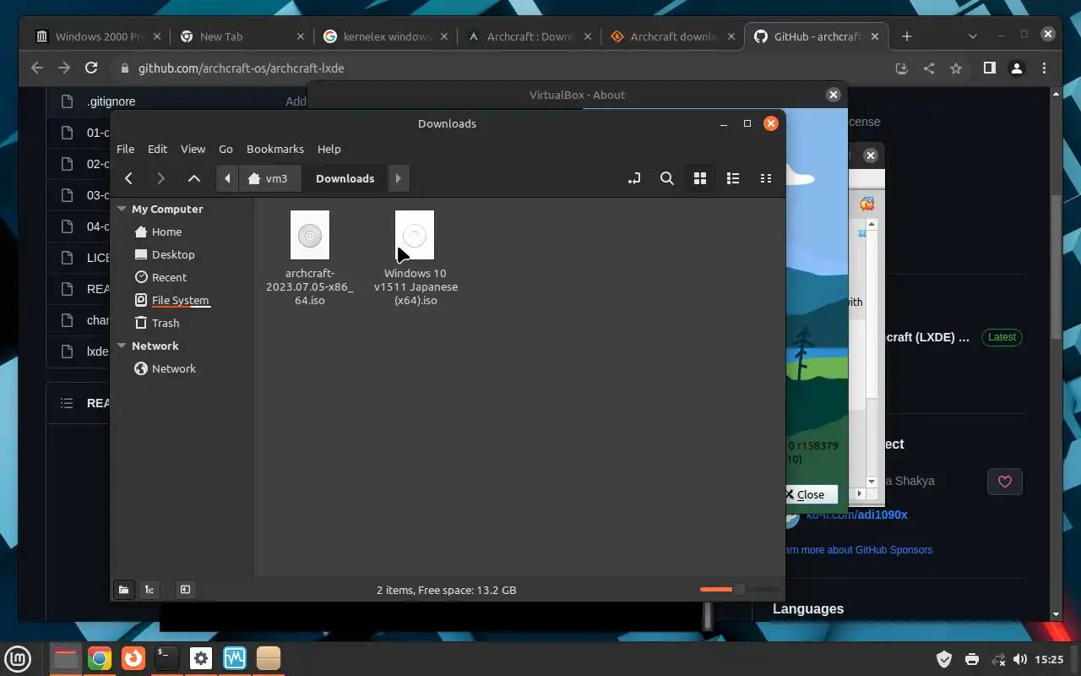Click the heart Sponsor button on GitHub

1005,482
